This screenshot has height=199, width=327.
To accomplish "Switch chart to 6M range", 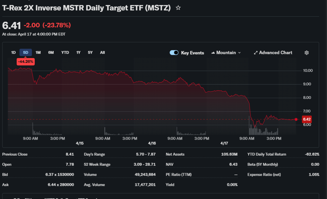I will point(51,53).
